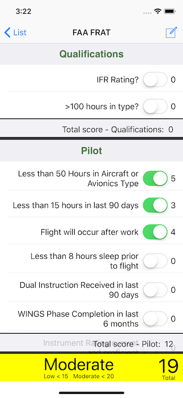Tap the 3:22 clock in status bar

pos(23,11)
